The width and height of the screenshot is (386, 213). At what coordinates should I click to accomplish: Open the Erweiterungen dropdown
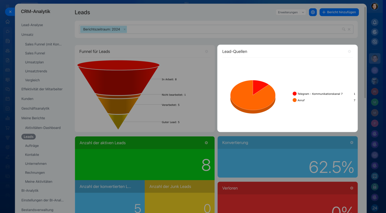291,12
